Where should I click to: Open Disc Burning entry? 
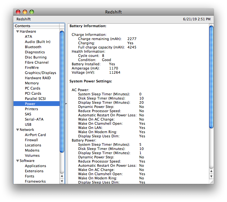click(36, 57)
